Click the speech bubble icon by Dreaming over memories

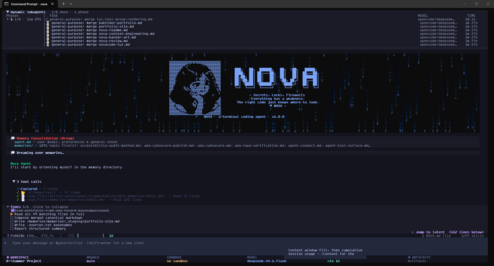point(13,153)
